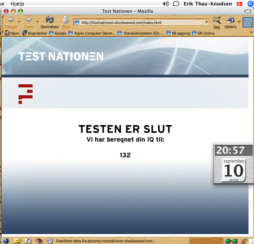
Task: Open Mail from status bar envelope icon
Action: 17,241
